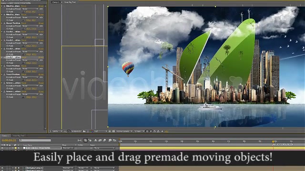Open the viewer resolution Full dropdown

tap(101, 131)
